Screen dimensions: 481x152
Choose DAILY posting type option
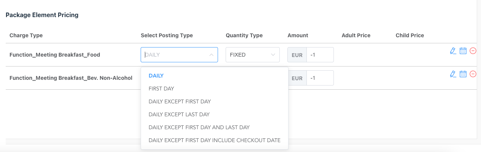pyautogui.click(x=156, y=76)
